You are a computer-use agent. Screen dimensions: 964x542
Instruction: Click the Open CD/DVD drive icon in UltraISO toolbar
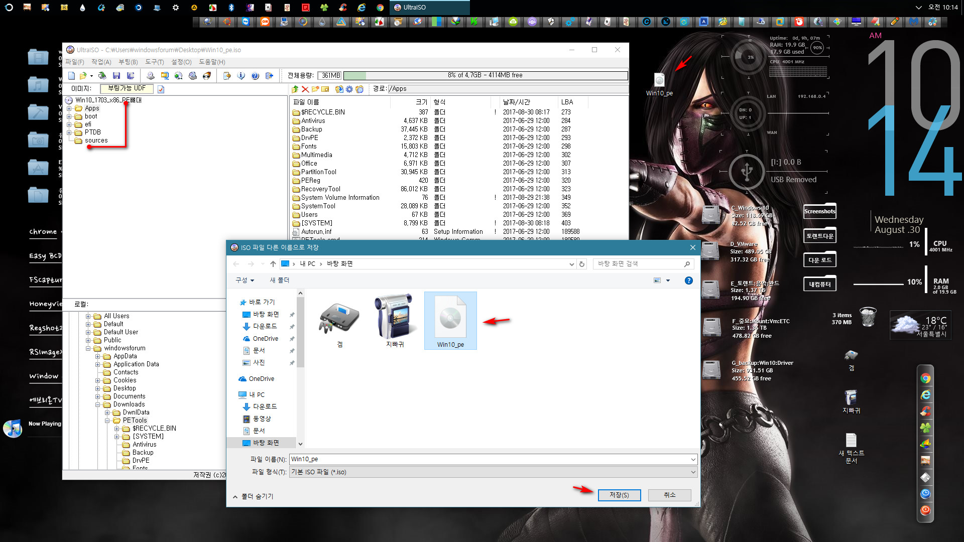coord(150,76)
